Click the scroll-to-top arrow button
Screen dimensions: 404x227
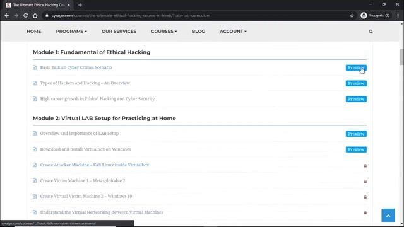388,216
